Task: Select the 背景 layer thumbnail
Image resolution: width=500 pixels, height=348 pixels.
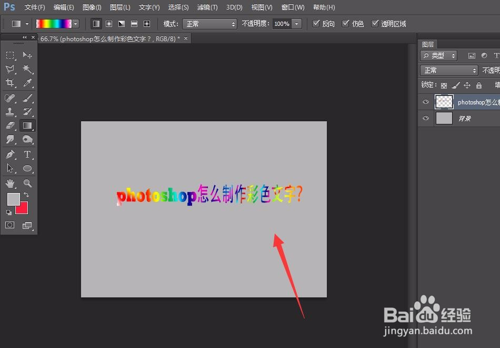Action: pyautogui.click(x=444, y=118)
